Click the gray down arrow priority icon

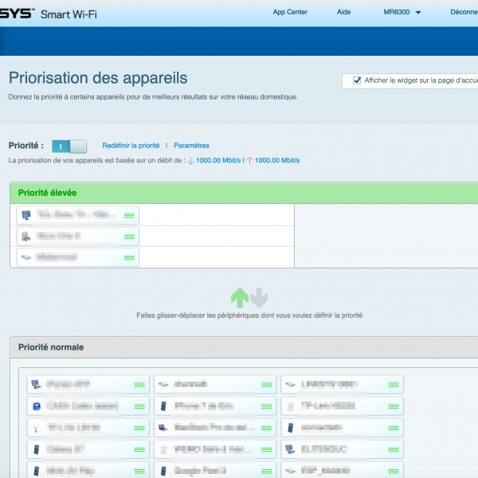(259, 298)
